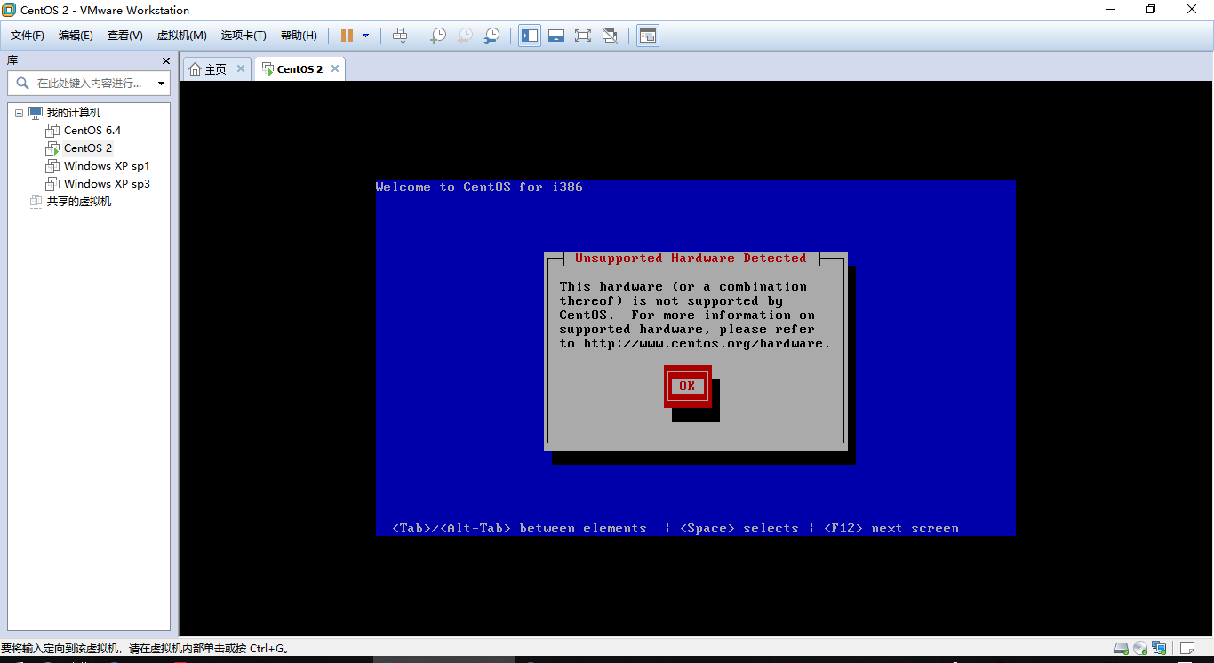Select 我的计算机 in the library
Image resolution: width=1214 pixels, height=663 pixels.
click(74, 113)
